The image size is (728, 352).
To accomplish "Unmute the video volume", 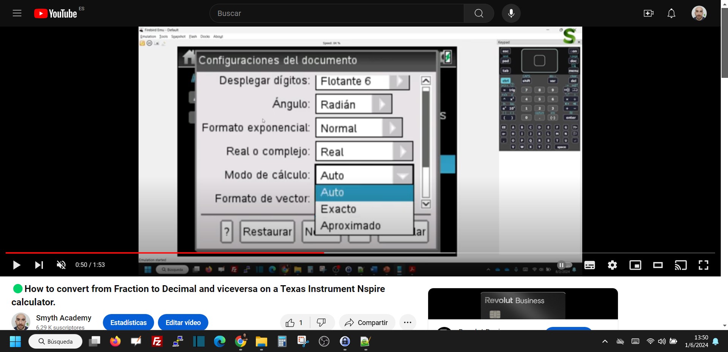I will tap(61, 265).
